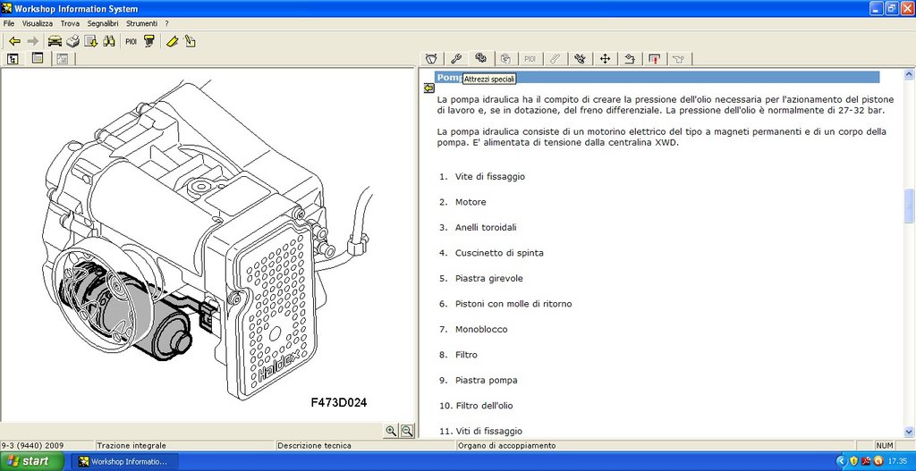
Task: Select Workshop Information taskbar button
Action: [123, 461]
